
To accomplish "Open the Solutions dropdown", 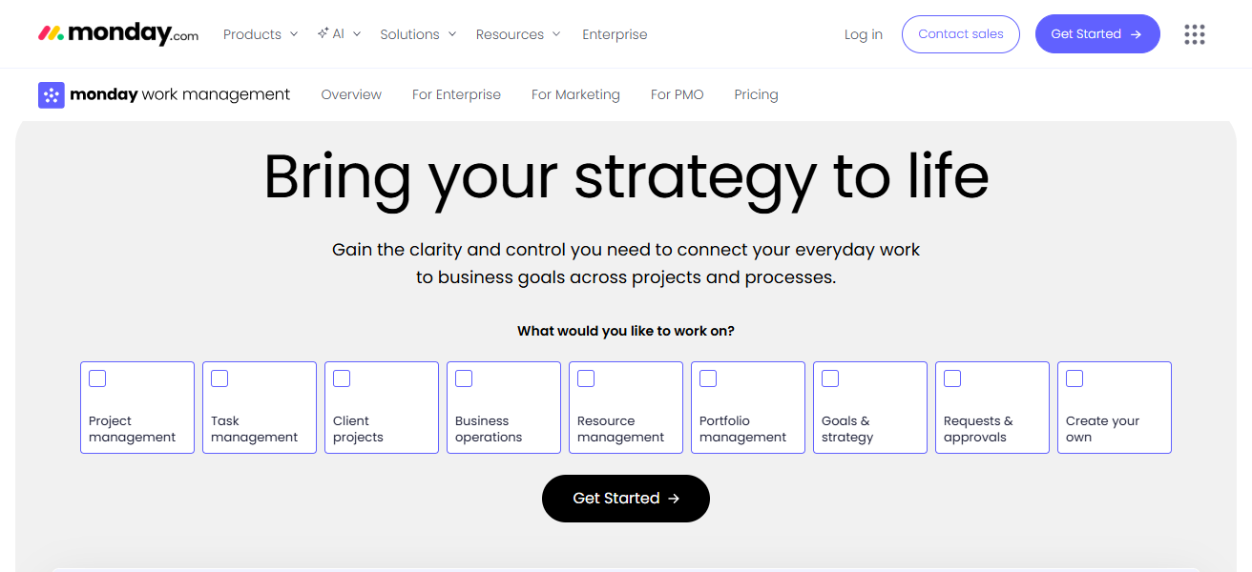I will (418, 34).
